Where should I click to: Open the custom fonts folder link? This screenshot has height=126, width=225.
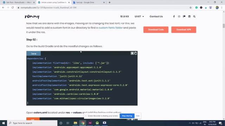click(x=110, y=28)
